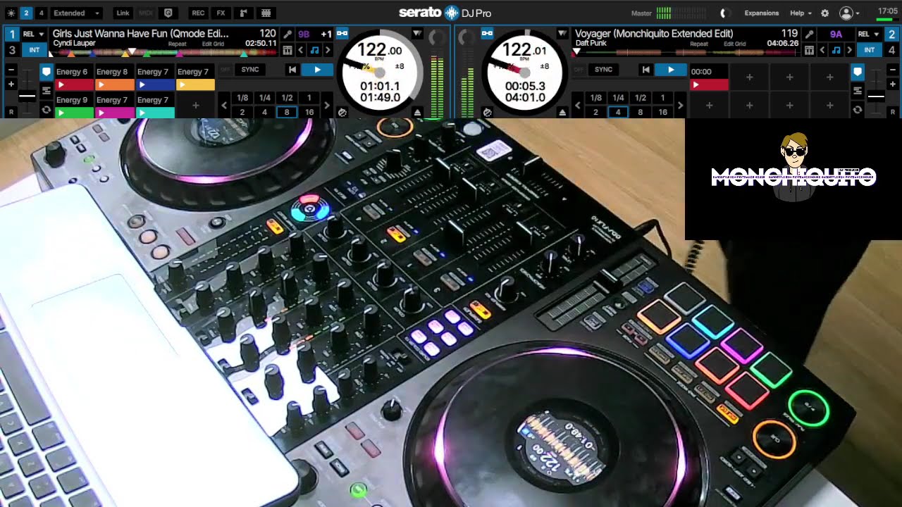This screenshot has width=902, height=507.
Task: Toggle Repeat on deck 1
Action: pos(177,44)
